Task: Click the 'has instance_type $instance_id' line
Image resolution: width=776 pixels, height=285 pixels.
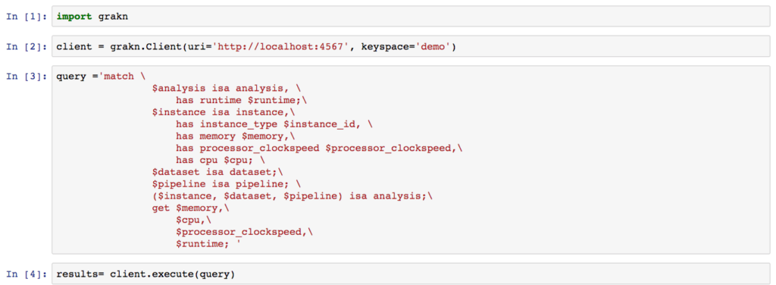Action: (x=274, y=124)
